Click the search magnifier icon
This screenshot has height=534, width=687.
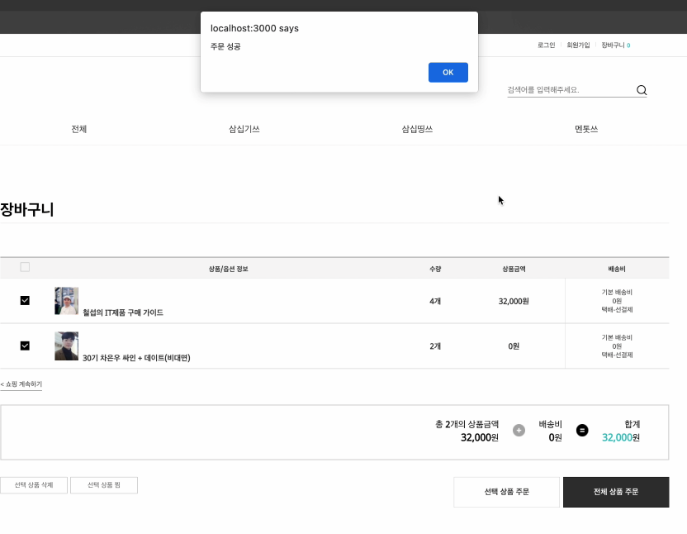tap(642, 89)
